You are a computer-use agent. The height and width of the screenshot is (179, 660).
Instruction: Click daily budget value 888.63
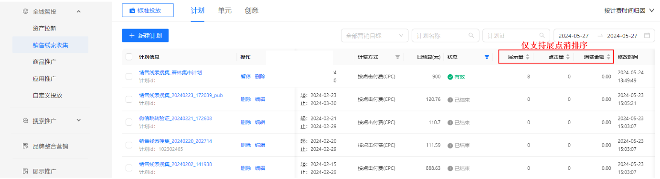tap(433, 168)
